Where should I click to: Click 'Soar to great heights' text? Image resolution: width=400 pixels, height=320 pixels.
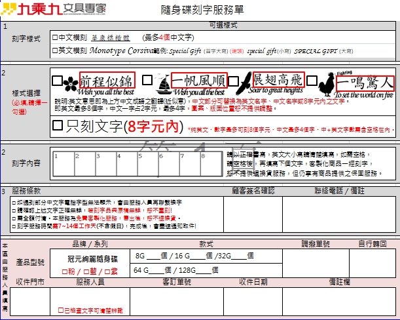[276, 90]
